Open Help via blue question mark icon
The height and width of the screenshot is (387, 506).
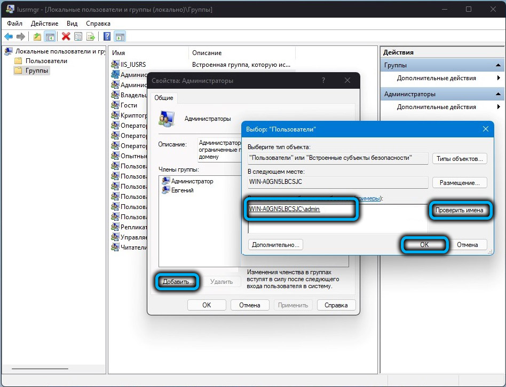point(107,36)
